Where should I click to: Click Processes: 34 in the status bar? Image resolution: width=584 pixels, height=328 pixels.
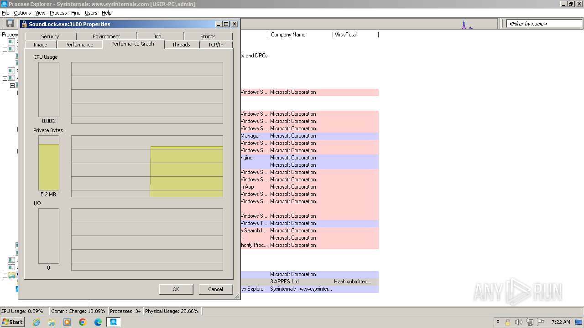click(x=125, y=311)
